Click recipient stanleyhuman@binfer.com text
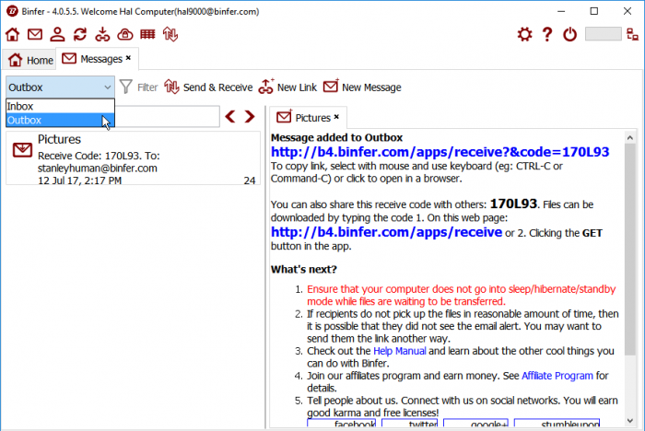Viewport: 645px width, 431px height. tap(98, 169)
